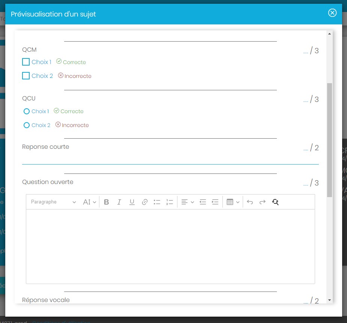
Task: Insert a link using the link icon
Action: 145,202
